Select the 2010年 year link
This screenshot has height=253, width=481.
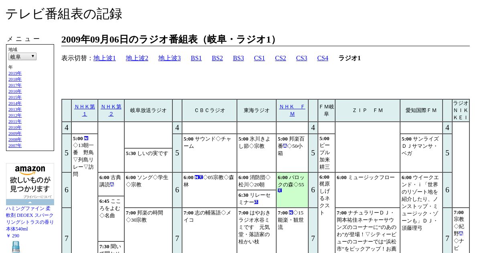(15, 127)
